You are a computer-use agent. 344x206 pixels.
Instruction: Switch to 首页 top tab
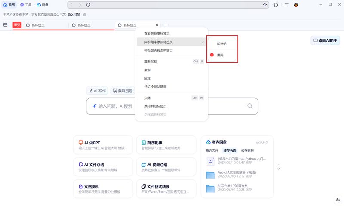[x=9, y=5]
